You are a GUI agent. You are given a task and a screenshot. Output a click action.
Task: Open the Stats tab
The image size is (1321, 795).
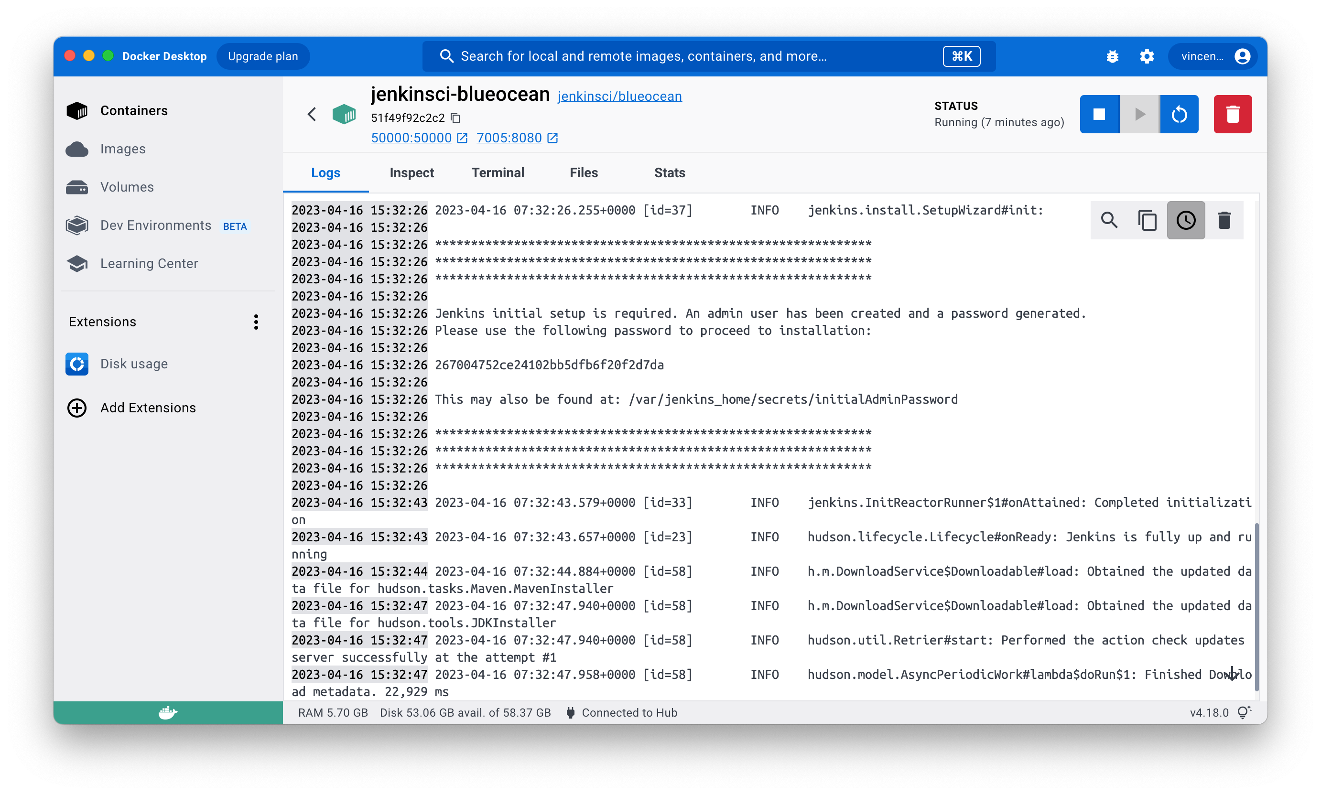tap(670, 172)
